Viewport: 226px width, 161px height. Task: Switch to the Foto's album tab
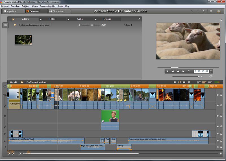(x=53, y=19)
